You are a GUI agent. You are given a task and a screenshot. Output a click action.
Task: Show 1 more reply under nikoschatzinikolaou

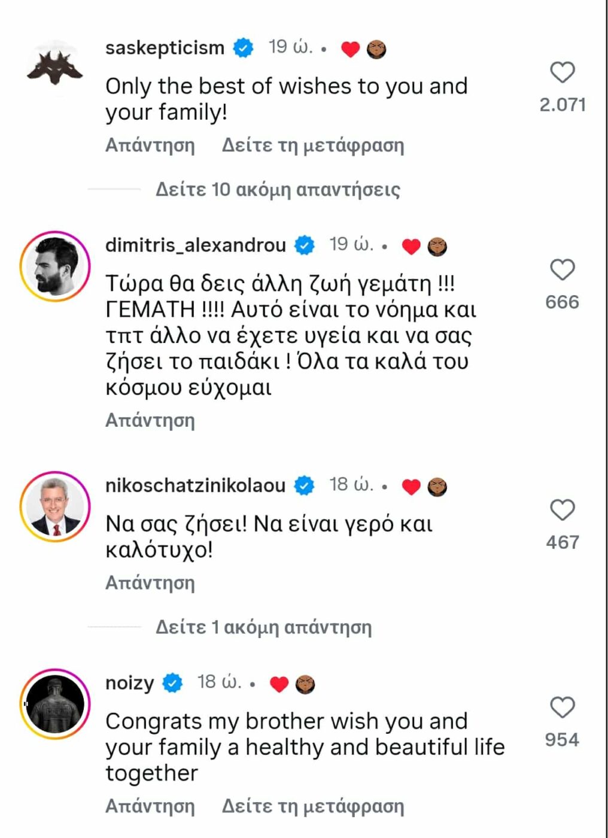click(x=263, y=627)
